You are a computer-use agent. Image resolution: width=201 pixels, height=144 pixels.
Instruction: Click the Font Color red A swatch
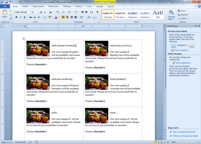click(x=56, y=17)
